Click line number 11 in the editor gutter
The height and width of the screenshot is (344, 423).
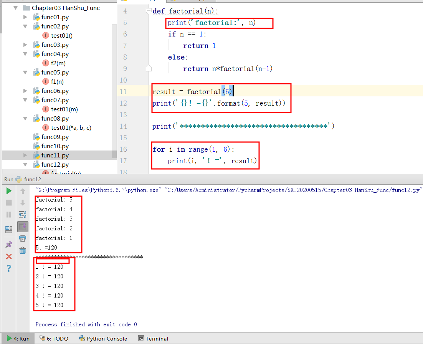point(123,92)
